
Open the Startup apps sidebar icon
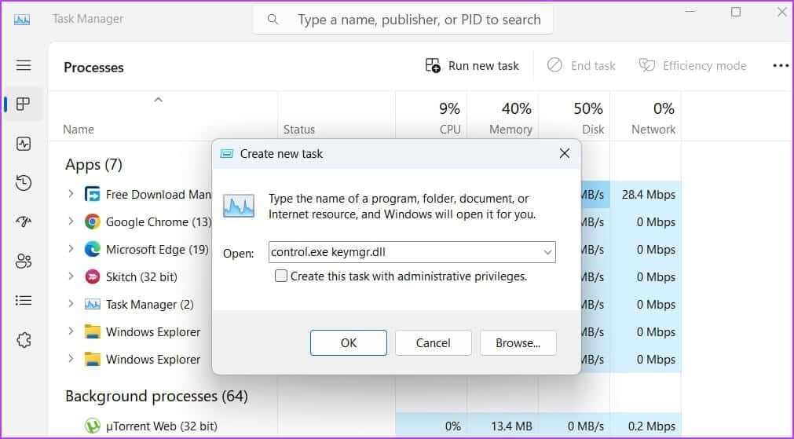point(24,221)
